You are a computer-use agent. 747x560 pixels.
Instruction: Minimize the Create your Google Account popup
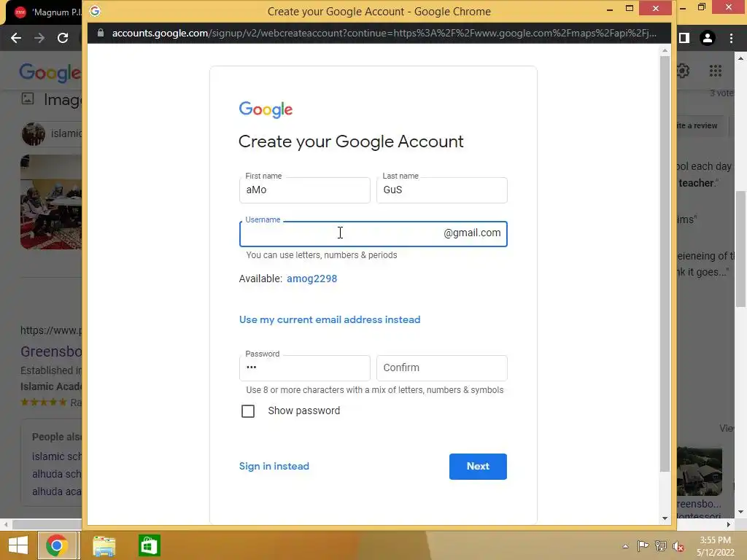[x=609, y=9]
